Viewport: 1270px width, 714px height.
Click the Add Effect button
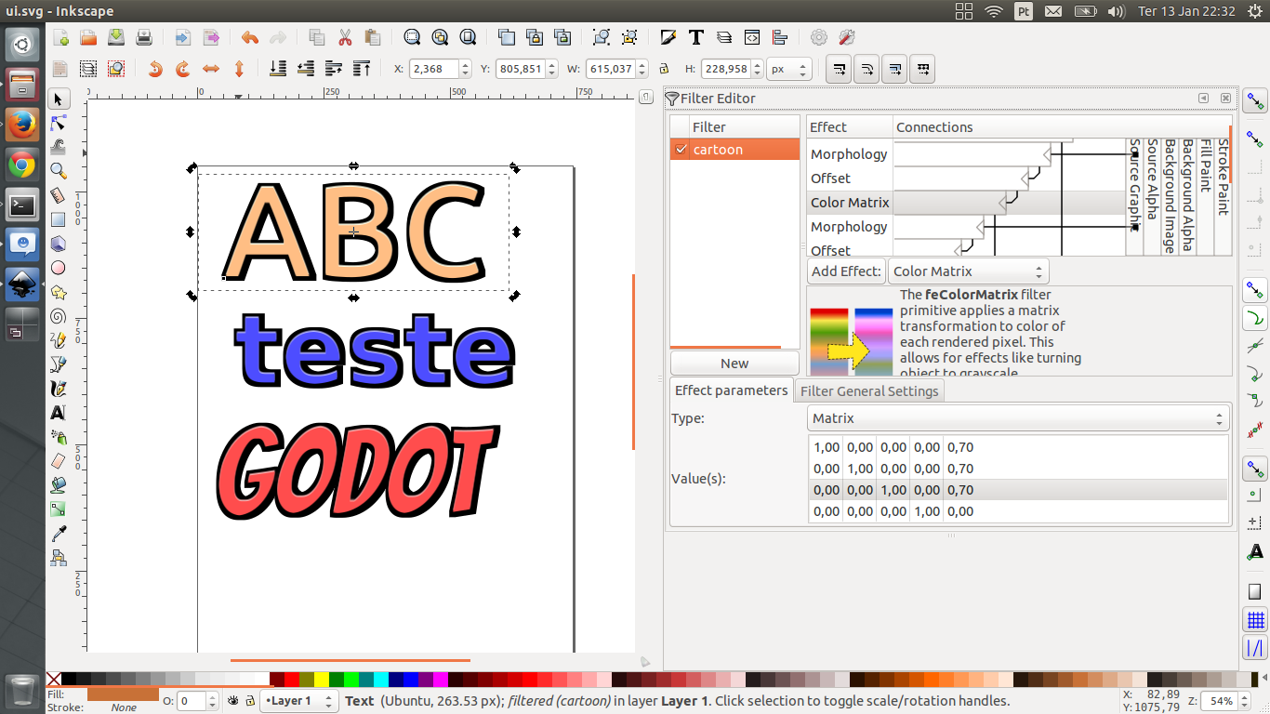tap(846, 271)
